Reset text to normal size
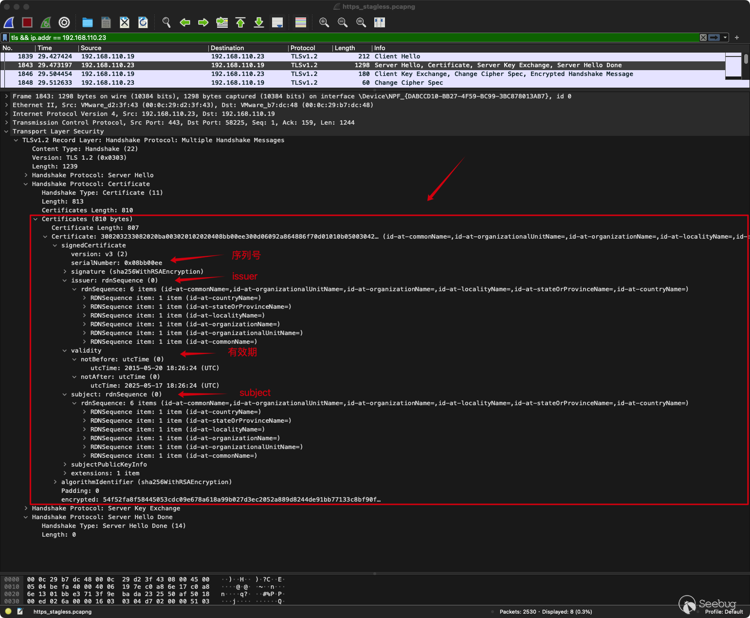 pyautogui.click(x=361, y=22)
